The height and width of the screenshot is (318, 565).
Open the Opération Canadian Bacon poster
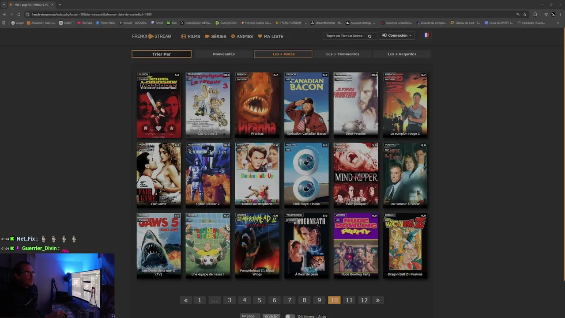[306, 105]
